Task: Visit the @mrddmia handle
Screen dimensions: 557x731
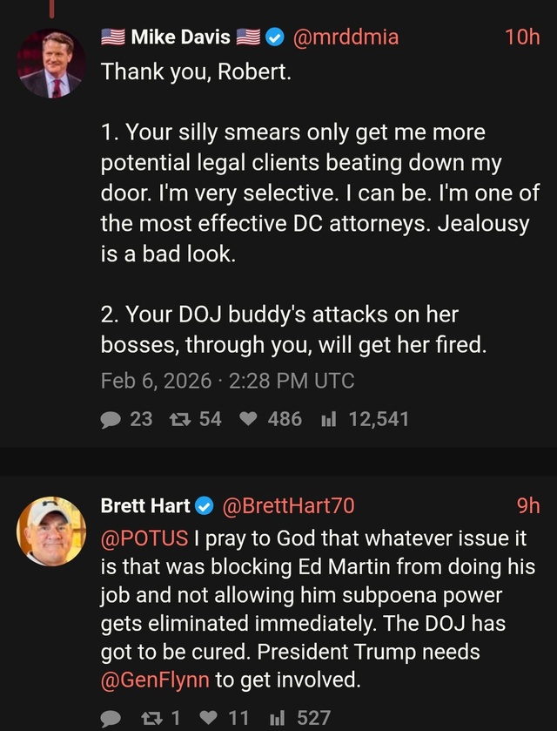Action: click(x=346, y=37)
